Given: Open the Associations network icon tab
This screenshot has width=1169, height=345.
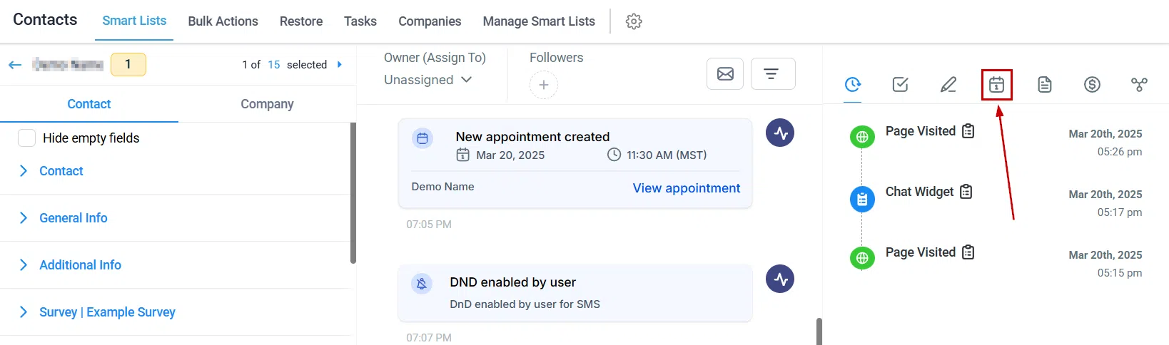Looking at the screenshot, I should 1140,85.
